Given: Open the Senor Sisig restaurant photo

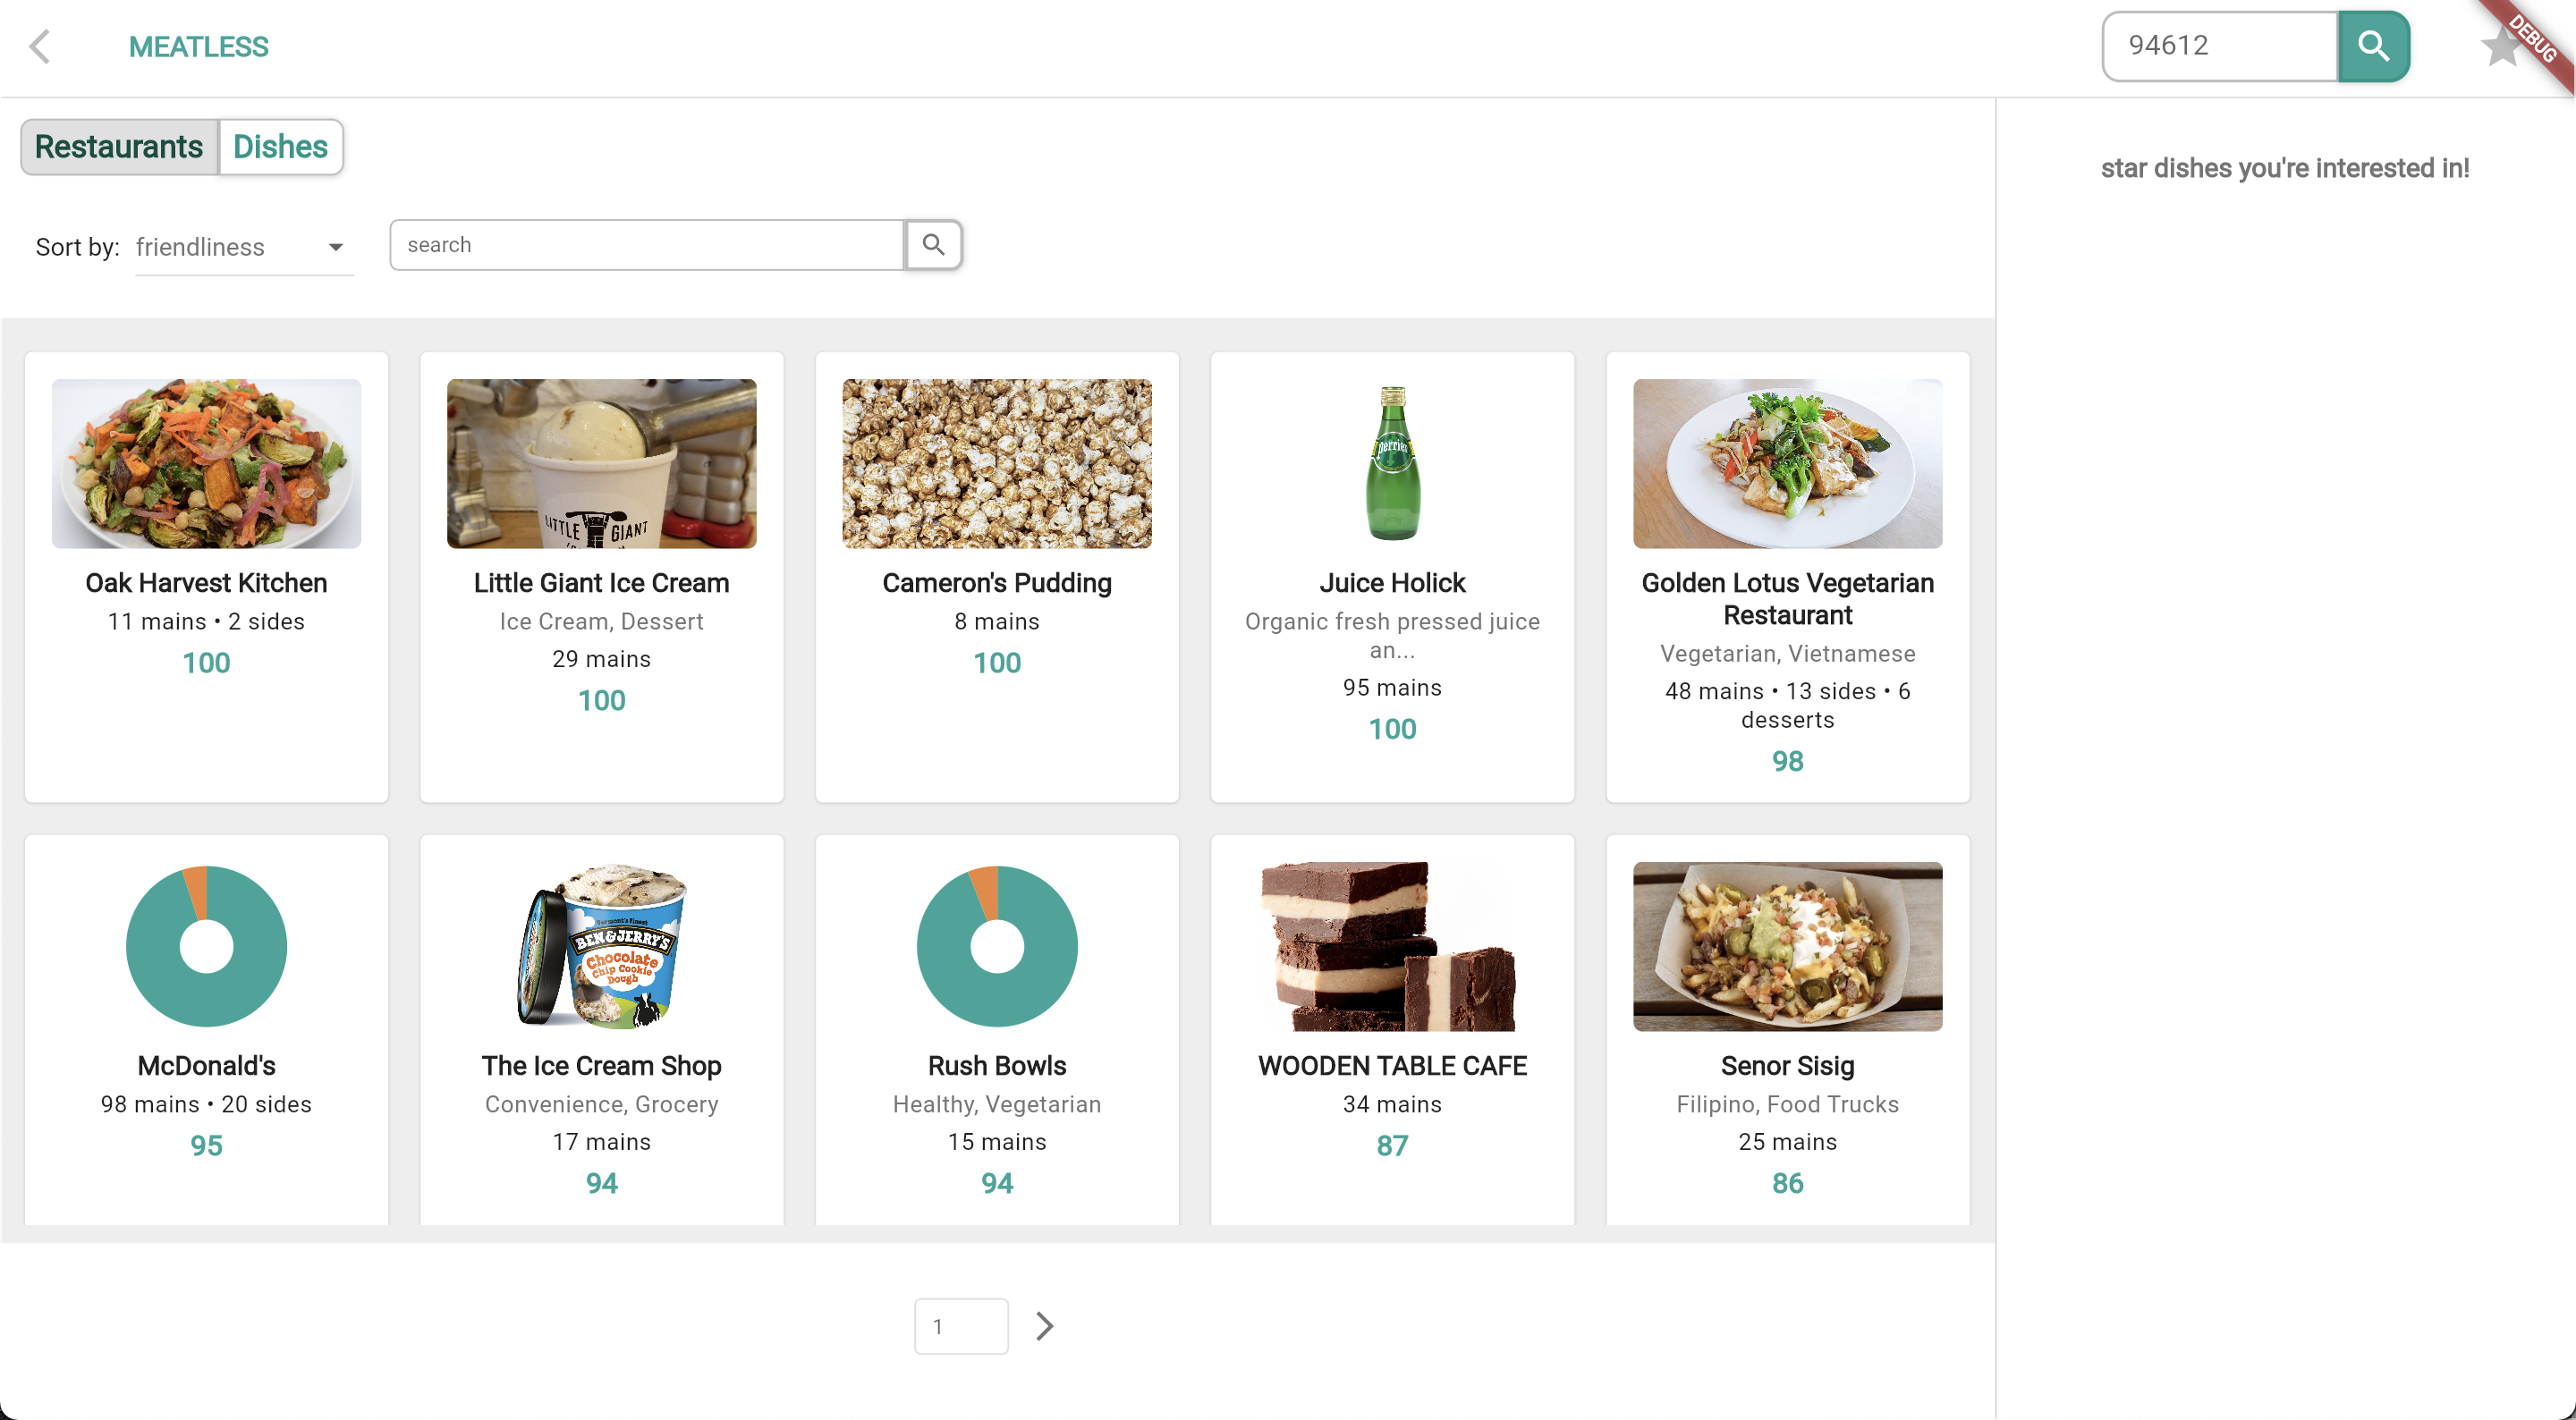Looking at the screenshot, I should coord(1787,946).
